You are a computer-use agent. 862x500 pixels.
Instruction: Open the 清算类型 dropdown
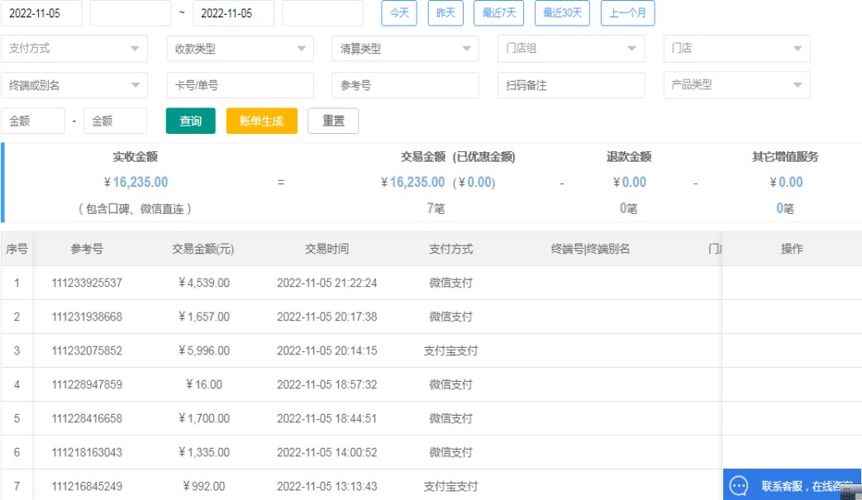tap(405, 49)
